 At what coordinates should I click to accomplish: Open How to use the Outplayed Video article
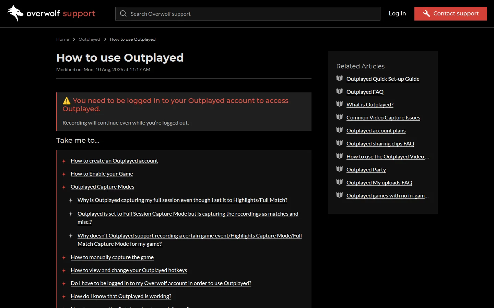[x=388, y=157]
